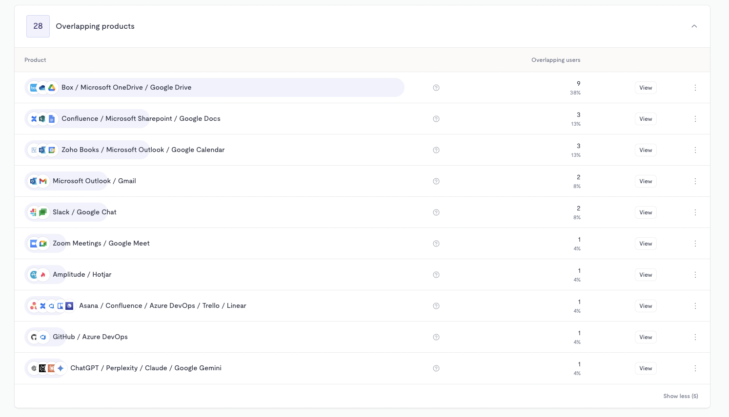Click the Hotjar icon in Amplitude row
Image resolution: width=729 pixels, height=417 pixels.
(x=43, y=275)
